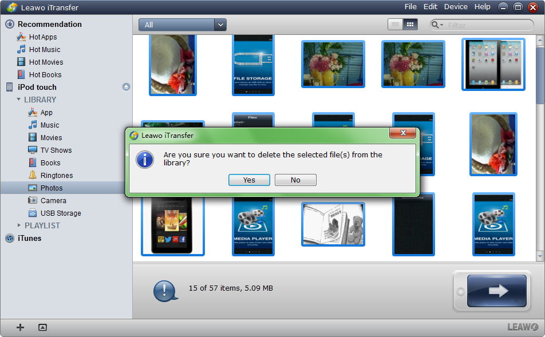Collapse the LIBRARY tree section
545x337 pixels.
19,100
